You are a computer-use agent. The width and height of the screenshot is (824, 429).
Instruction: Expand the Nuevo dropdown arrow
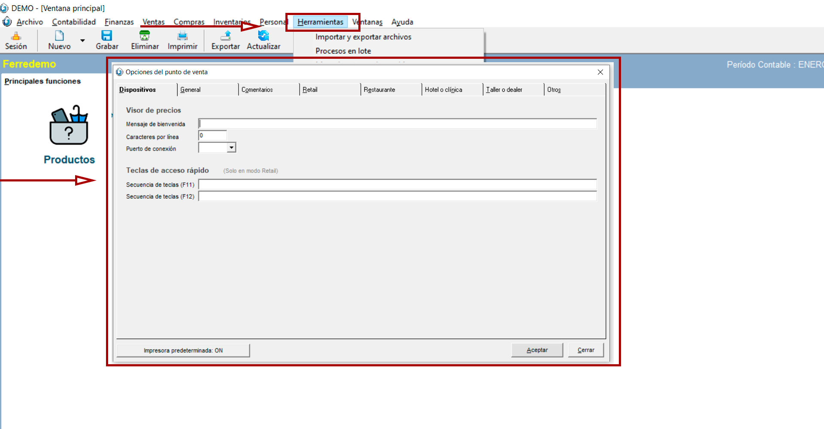coord(82,41)
